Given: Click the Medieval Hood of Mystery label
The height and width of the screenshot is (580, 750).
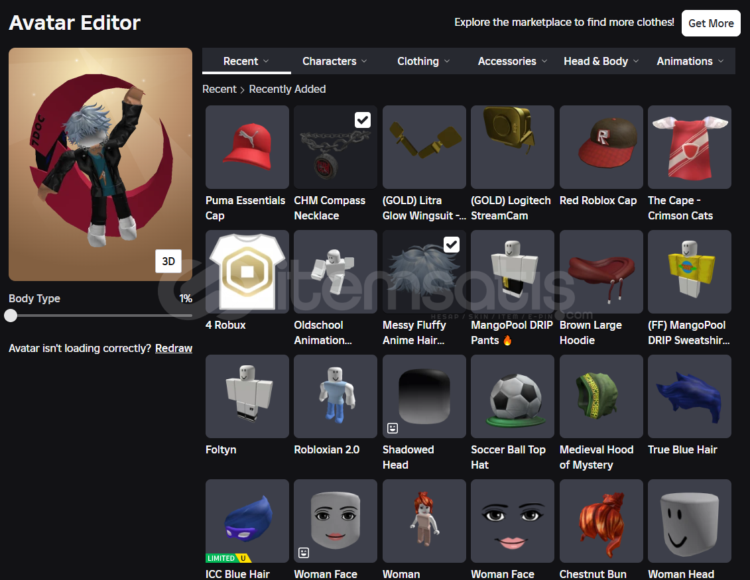Looking at the screenshot, I should pos(596,457).
